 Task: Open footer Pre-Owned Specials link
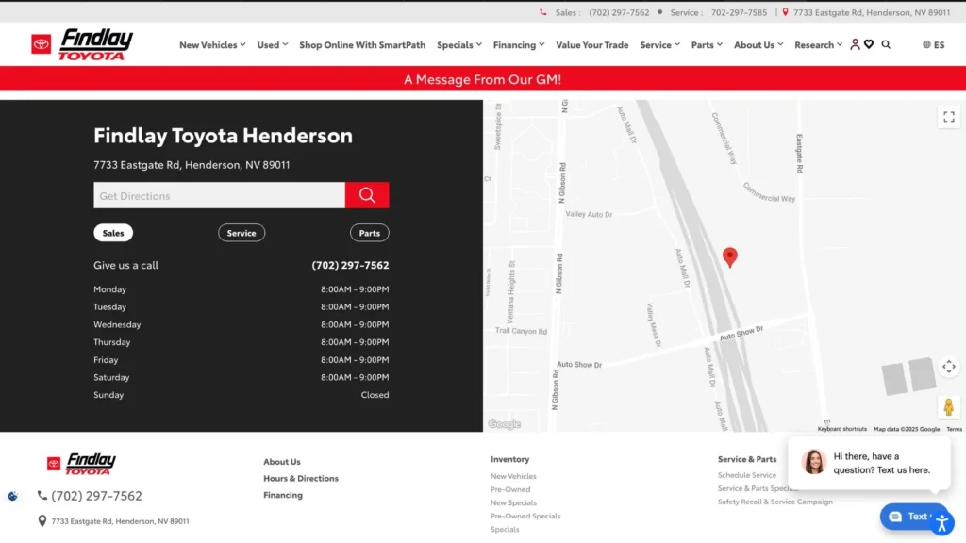[x=525, y=516]
